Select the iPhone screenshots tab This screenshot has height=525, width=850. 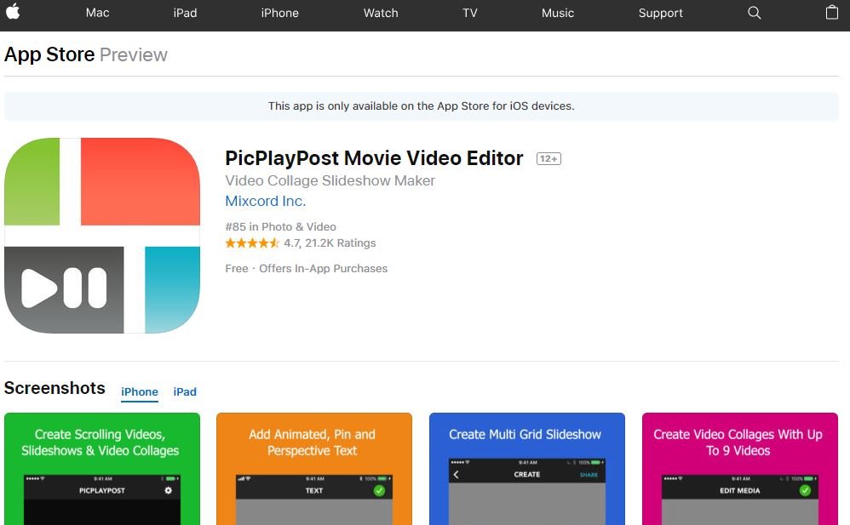coord(140,391)
